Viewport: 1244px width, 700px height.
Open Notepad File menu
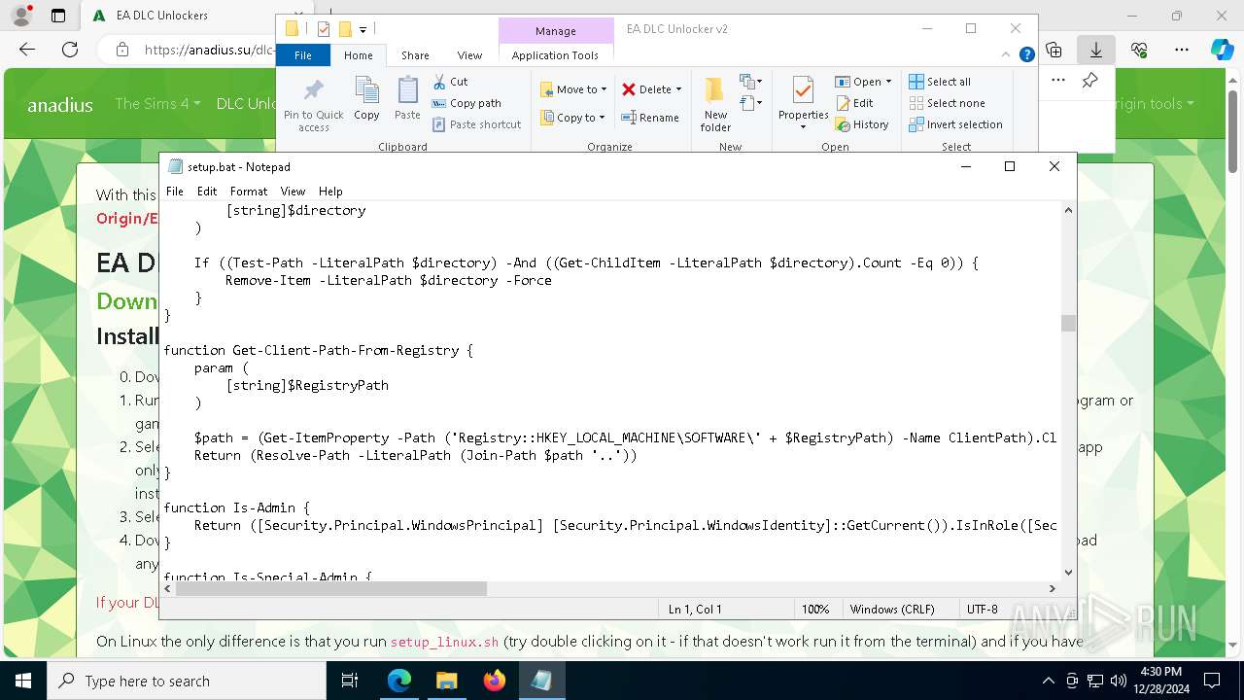[175, 192]
